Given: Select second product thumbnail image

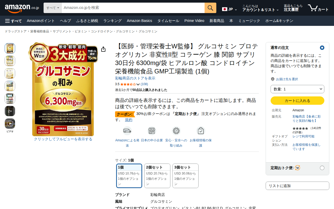Looking at the screenshot, I should tap(10, 61).
